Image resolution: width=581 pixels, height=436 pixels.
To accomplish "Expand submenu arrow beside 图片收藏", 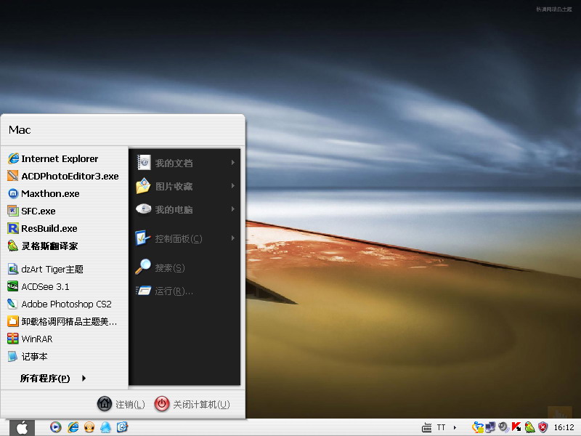I will (232, 186).
